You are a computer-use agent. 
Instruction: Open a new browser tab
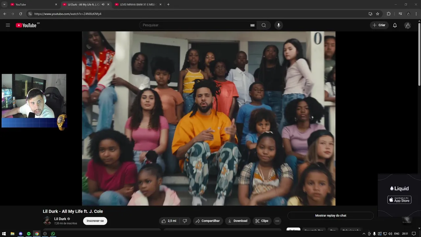coord(168,5)
